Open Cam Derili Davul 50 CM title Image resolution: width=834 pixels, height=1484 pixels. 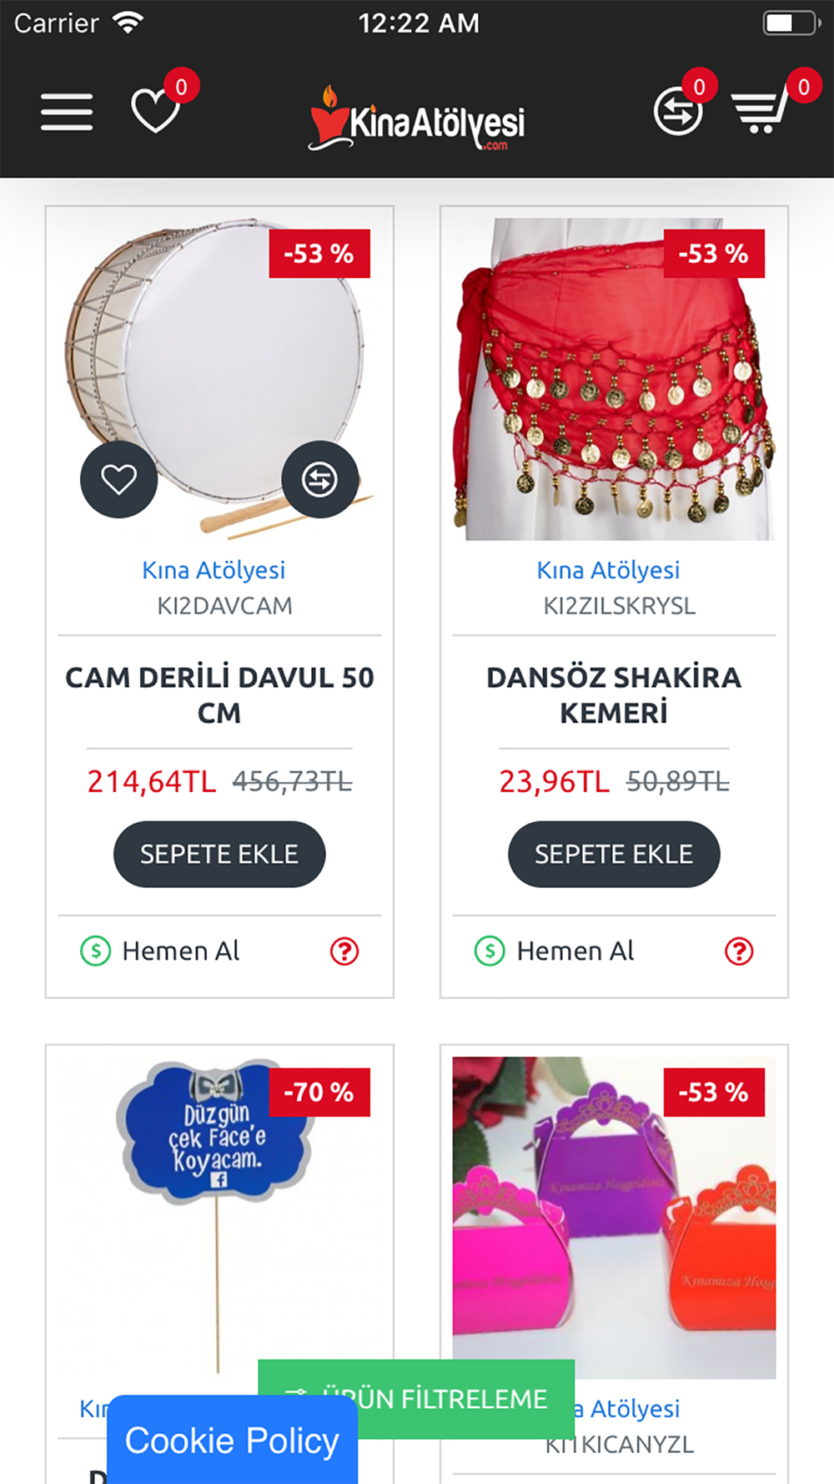[x=219, y=694]
